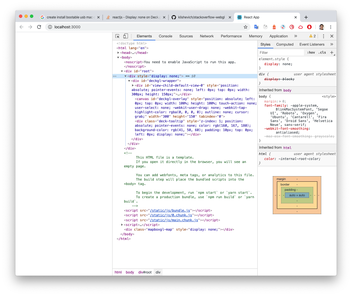Bookmark this page with star icon
Viewport: 352px width, 296px height.
246,27
